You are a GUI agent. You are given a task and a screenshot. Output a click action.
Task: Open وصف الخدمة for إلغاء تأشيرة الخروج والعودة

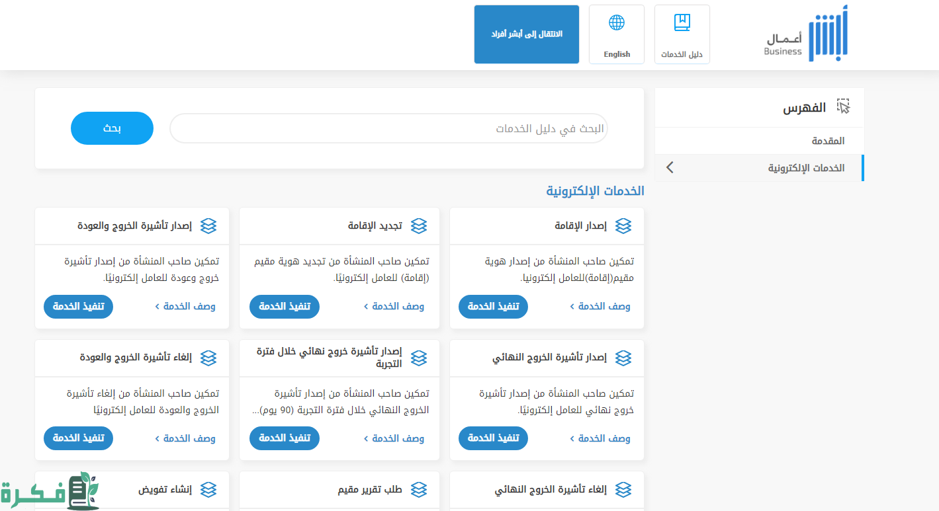pyautogui.click(x=185, y=438)
